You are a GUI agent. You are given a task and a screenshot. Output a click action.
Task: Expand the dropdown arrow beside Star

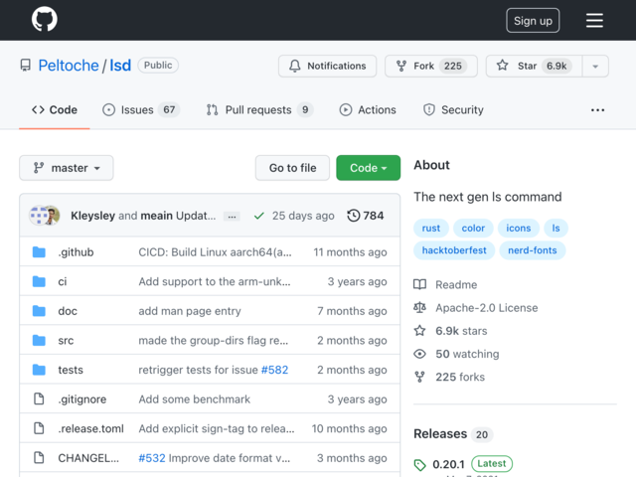point(595,67)
